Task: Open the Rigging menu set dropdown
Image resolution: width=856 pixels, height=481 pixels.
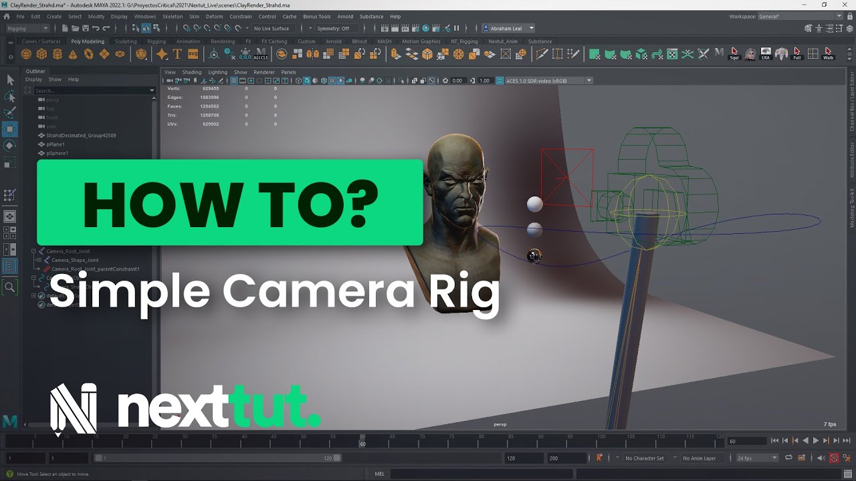Action: 27,29
